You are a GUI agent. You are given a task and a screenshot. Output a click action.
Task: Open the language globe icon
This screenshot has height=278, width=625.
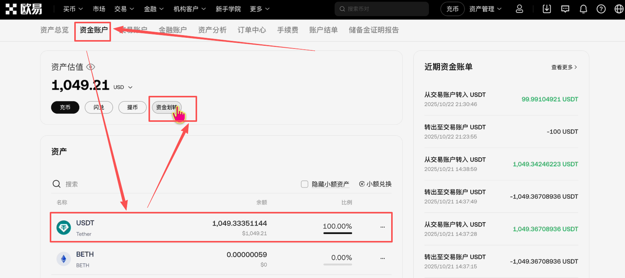click(618, 9)
